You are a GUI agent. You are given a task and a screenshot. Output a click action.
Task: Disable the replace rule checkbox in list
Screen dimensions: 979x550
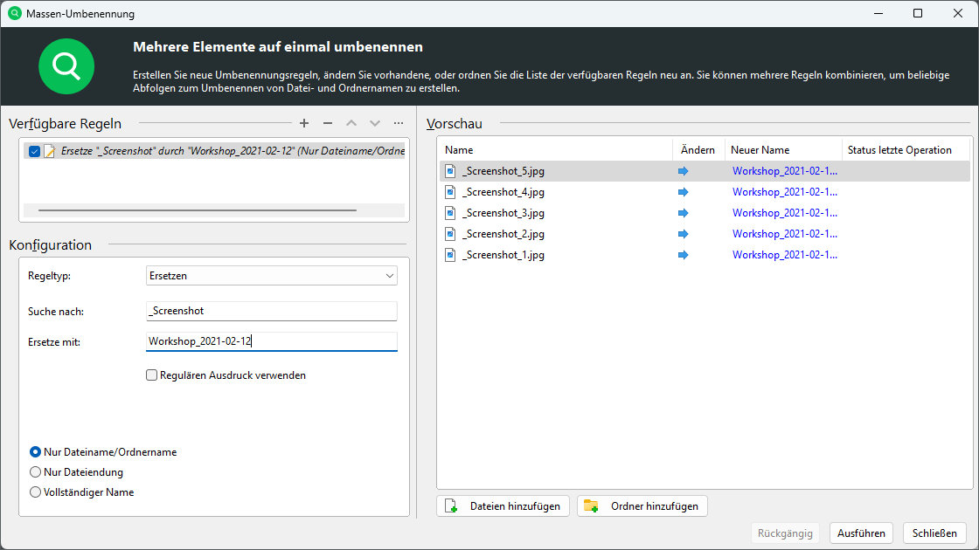tap(34, 151)
